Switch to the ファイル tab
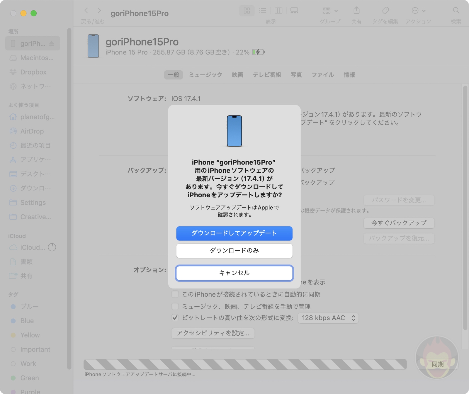This screenshot has height=394, width=469. pyautogui.click(x=323, y=75)
